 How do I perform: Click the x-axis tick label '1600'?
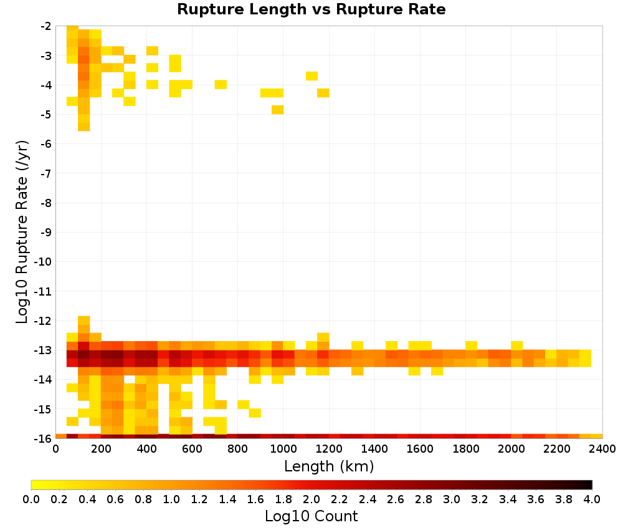tap(420, 449)
